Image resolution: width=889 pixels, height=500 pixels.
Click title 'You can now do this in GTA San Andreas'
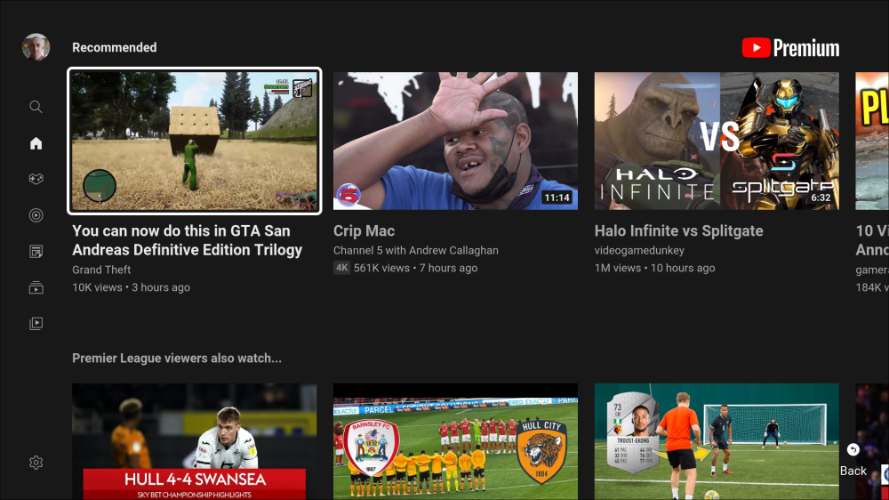click(x=187, y=240)
